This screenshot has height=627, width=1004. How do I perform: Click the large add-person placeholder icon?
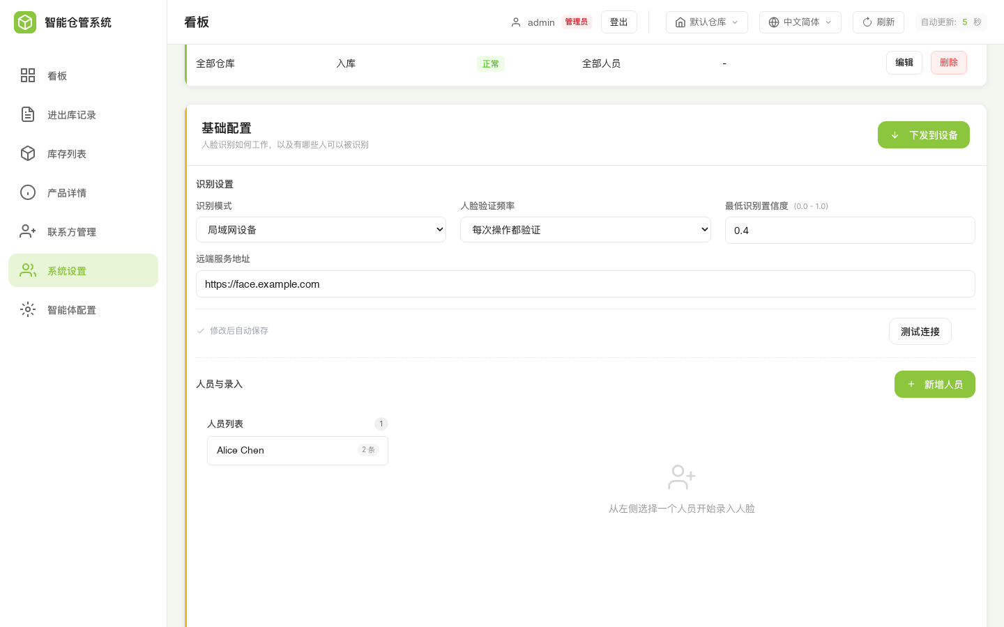click(x=681, y=477)
